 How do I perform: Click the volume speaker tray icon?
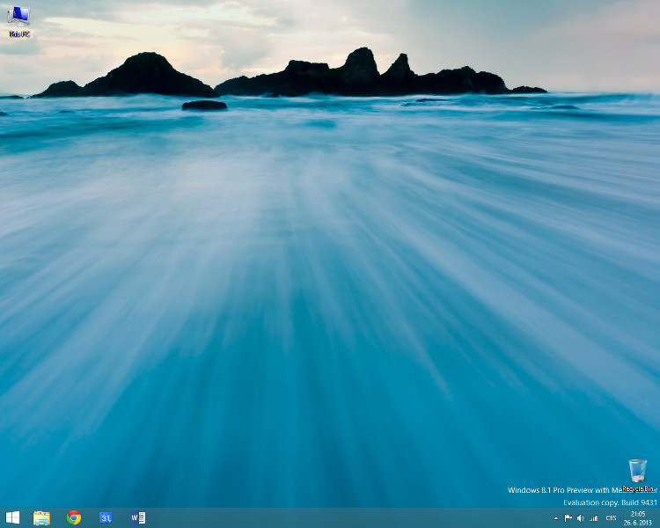(x=581, y=518)
